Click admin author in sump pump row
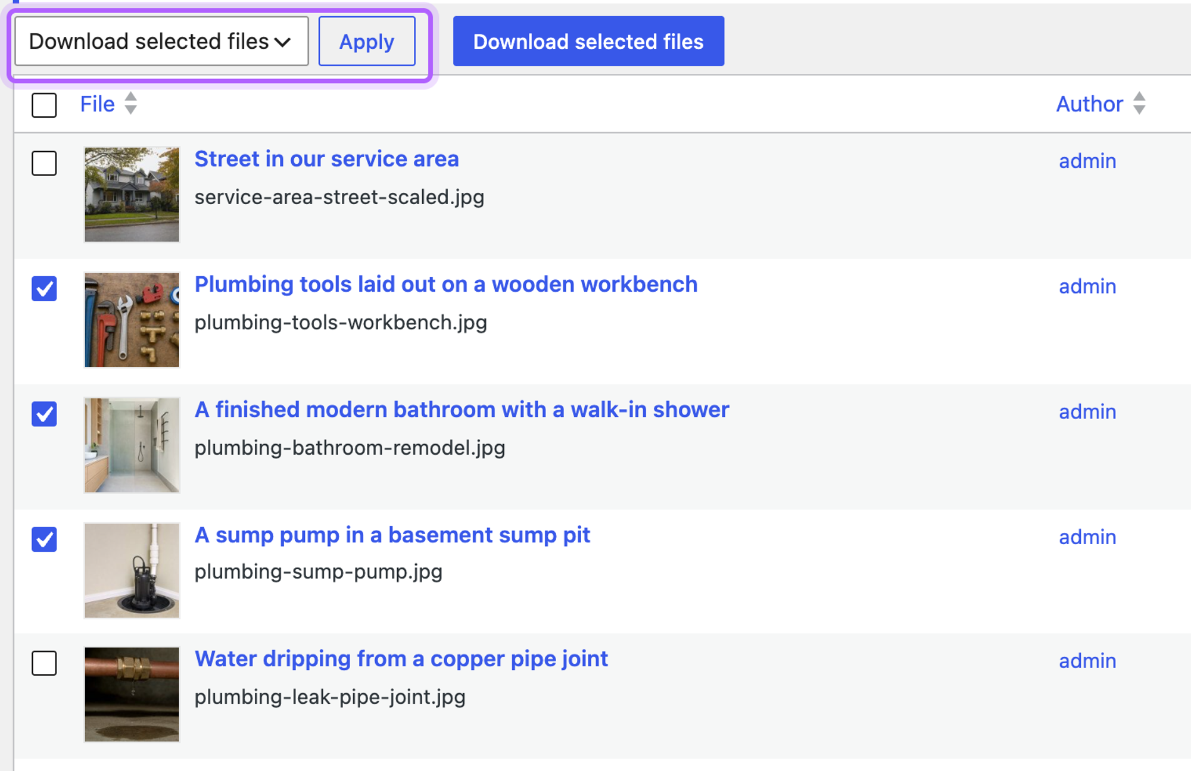This screenshot has width=1191, height=771. pos(1087,537)
